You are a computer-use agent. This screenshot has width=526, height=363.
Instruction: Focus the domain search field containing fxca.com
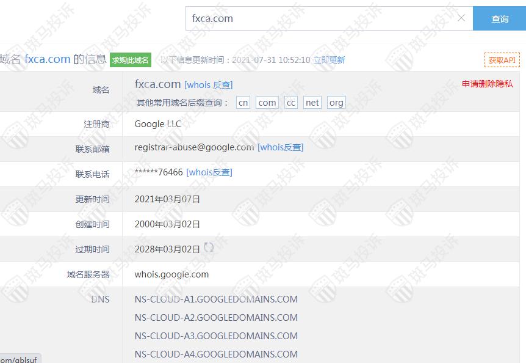320,18
